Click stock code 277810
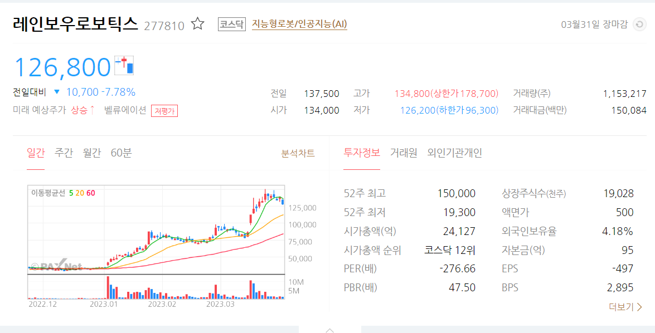Viewport: 655px width, 333px height. [x=164, y=26]
